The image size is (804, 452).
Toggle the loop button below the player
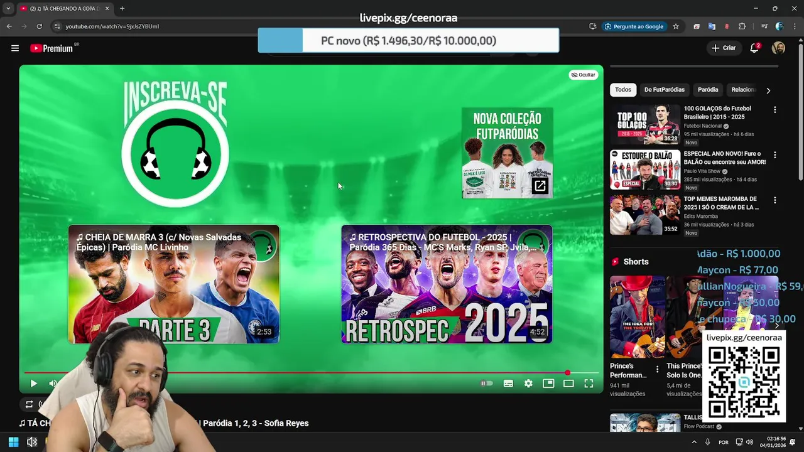point(29,404)
